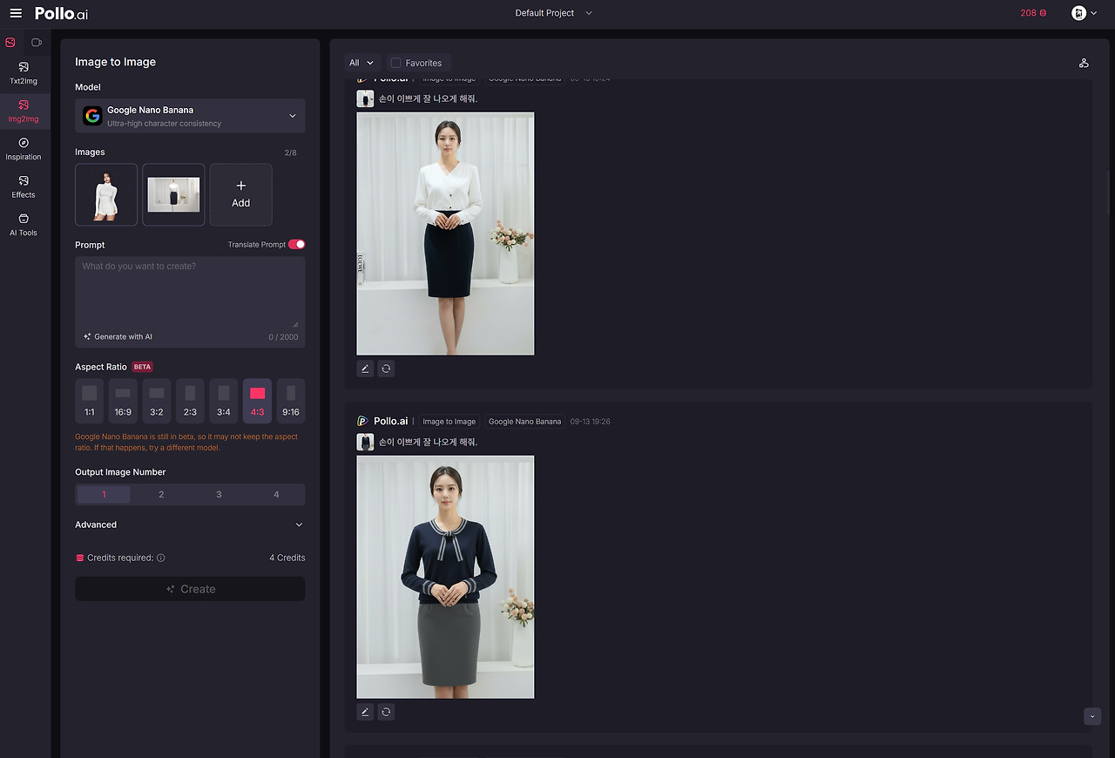1115x758 pixels.
Task: Click the Create button
Action: pyautogui.click(x=190, y=589)
